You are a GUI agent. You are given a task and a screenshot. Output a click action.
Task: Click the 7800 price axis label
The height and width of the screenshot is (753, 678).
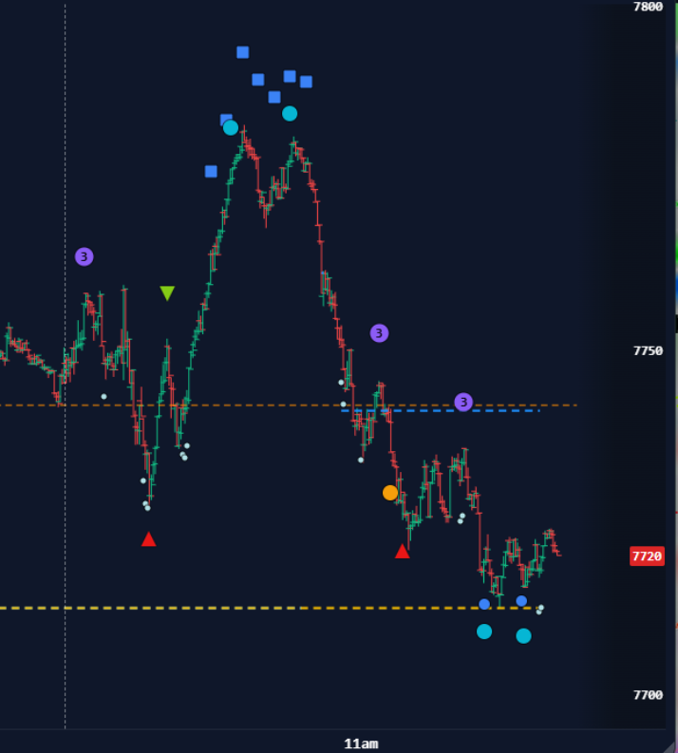(x=648, y=7)
